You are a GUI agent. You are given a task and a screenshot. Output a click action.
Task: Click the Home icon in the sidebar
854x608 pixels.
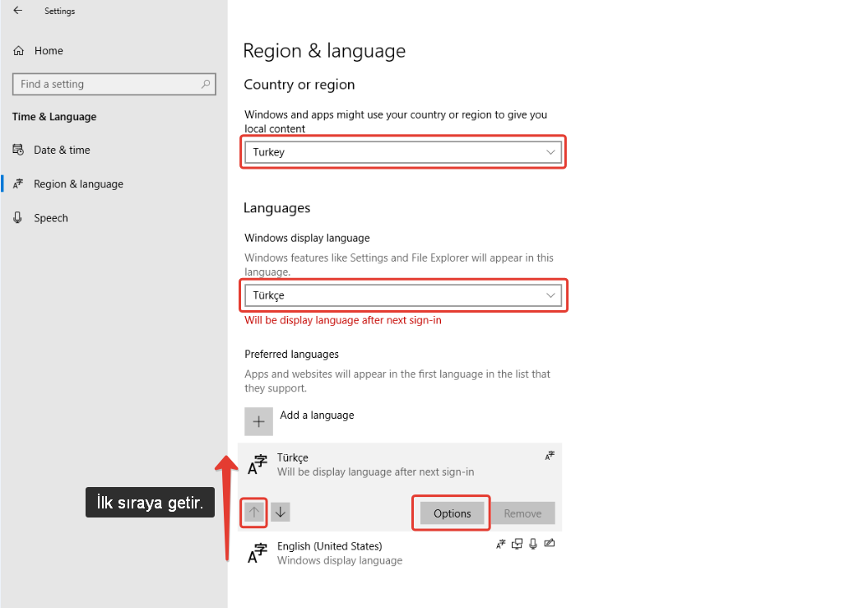(x=18, y=51)
